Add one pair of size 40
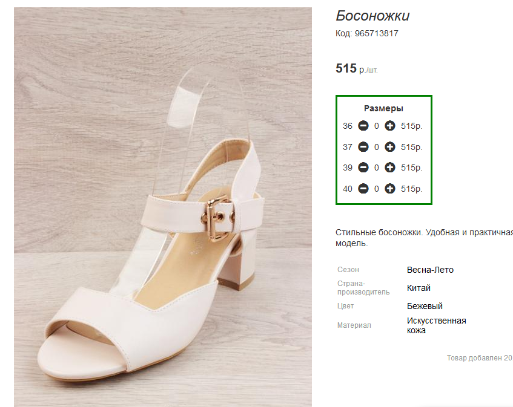This screenshot has height=407, width=513. pos(389,189)
